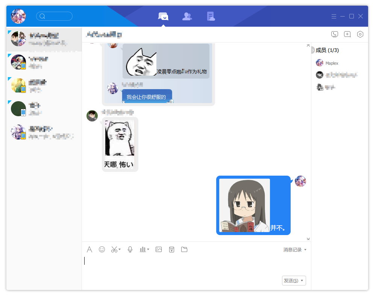
Task: Open the main menu with the hamburger icon
Action: coord(334,16)
